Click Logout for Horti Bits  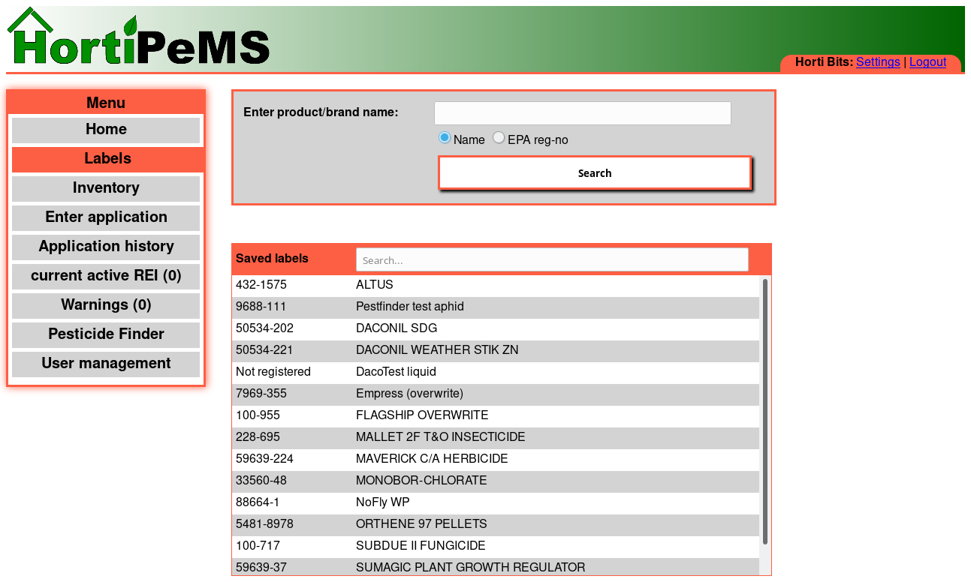pyautogui.click(x=928, y=61)
